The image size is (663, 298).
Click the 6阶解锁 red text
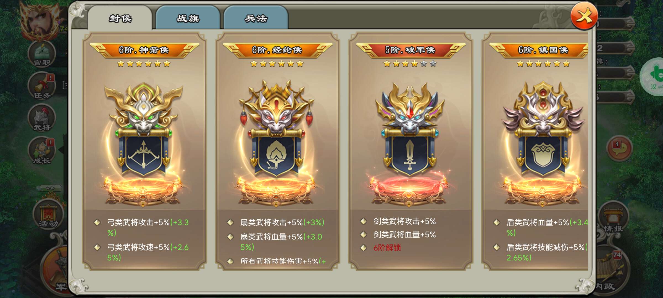[387, 248]
